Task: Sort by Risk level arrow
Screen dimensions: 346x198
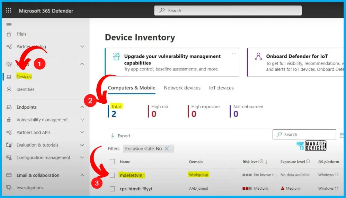Action: 266,162
